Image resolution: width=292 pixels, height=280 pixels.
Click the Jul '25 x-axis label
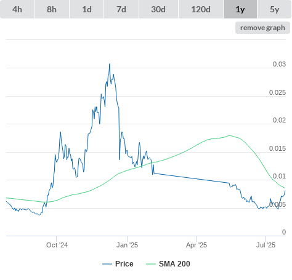pos(266,245)
